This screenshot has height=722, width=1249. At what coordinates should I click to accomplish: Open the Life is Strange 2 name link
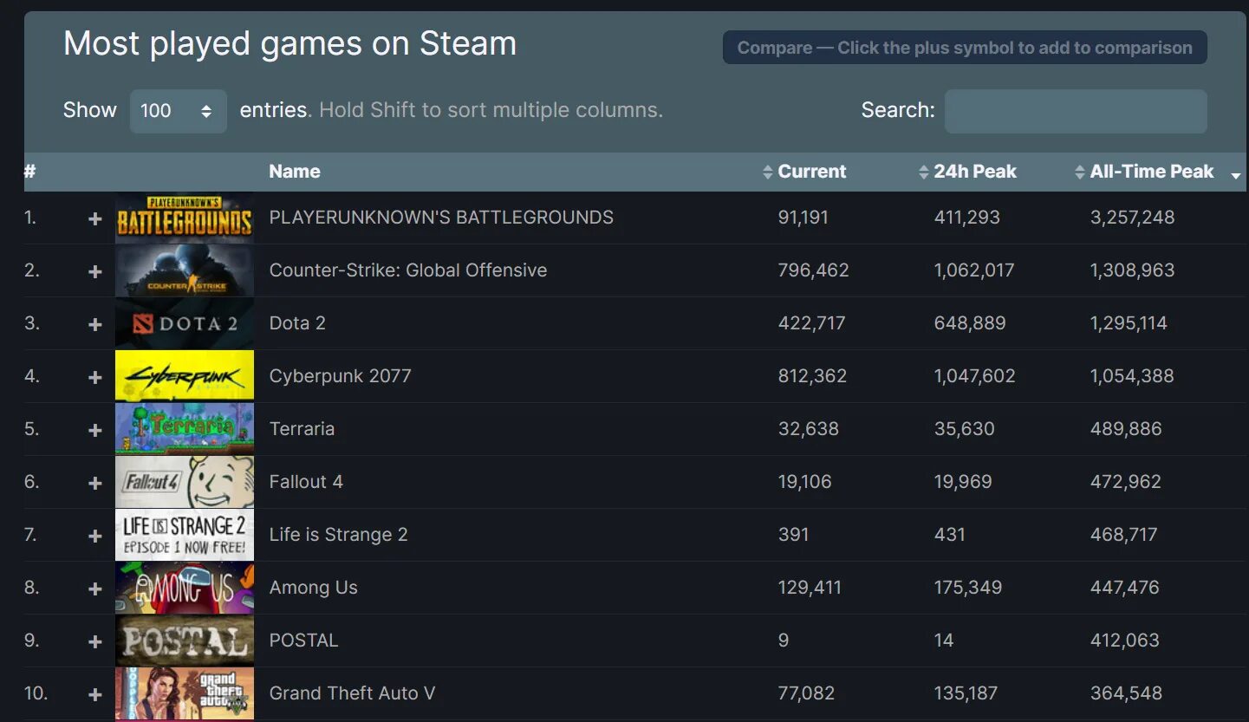[338, 535]
